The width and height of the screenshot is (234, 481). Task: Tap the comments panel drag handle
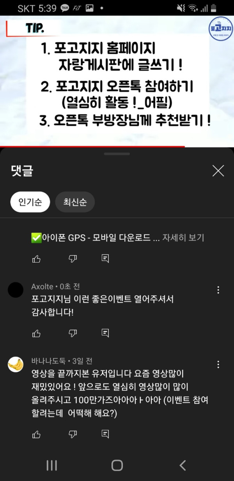pyautogui.click(x=117, y=154)
